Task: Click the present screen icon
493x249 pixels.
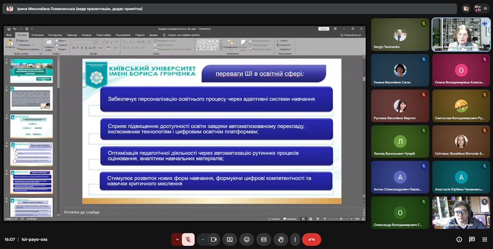Action: (x=229, y=239)
